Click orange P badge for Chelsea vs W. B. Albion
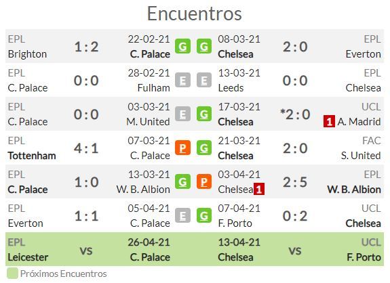 click(x=204, y=181)
